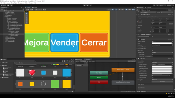The width and height of the screenshot is (175, 98).
Task: Click the Play button
Action: pyautogui.click(x=84, y=5)
